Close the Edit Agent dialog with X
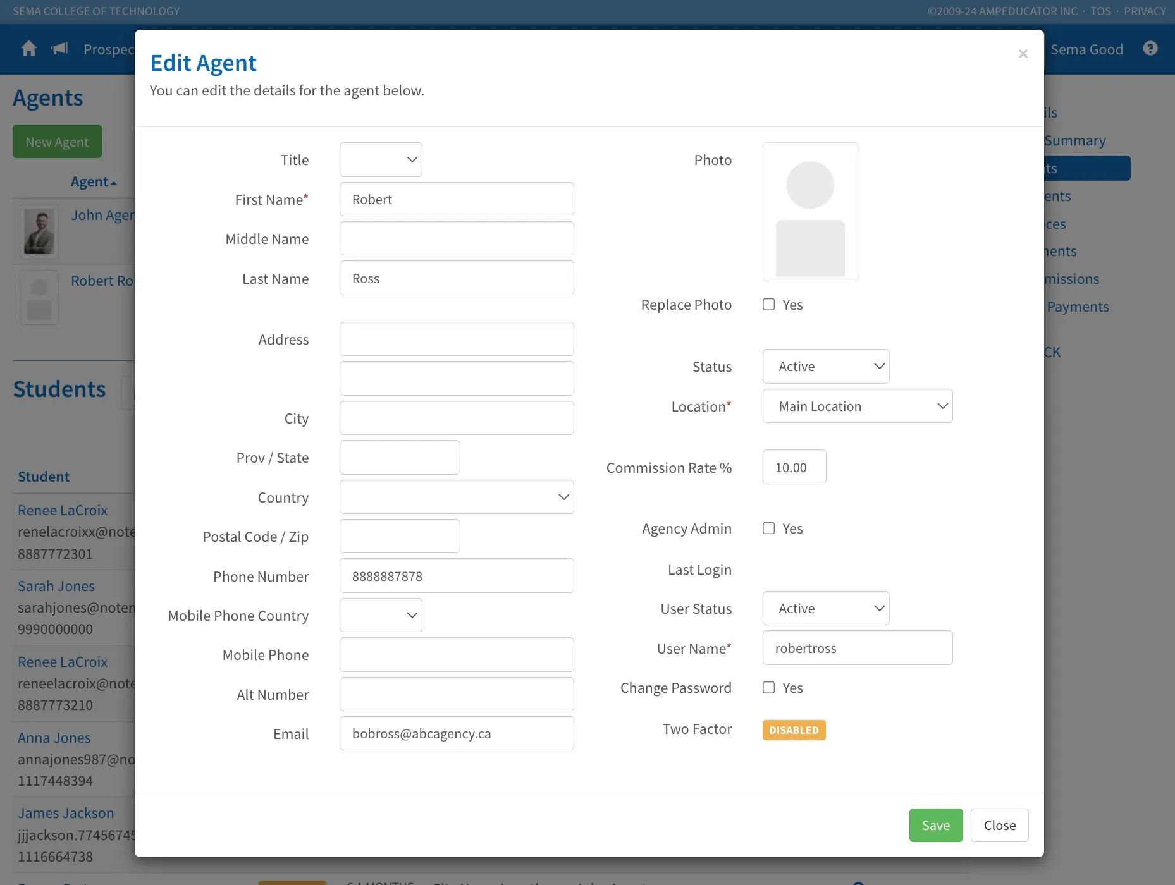Viewport: 1175px width, 885px height. [x=1023, y=54]
